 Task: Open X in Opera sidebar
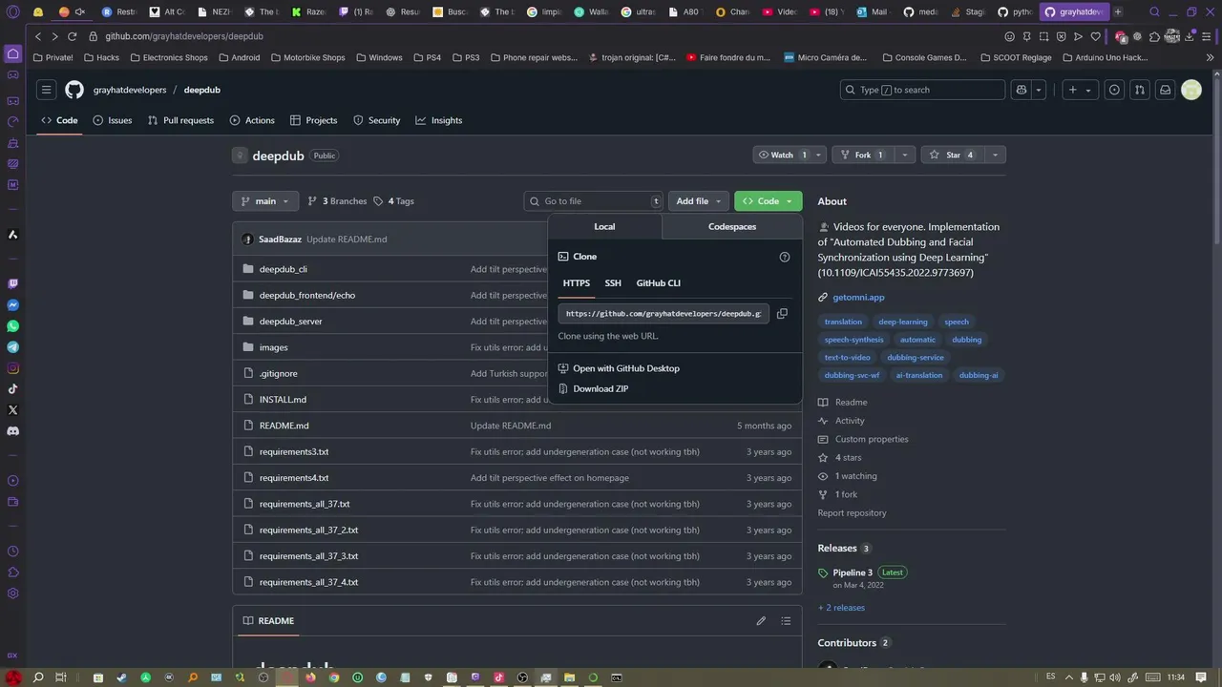coord(13,410)
